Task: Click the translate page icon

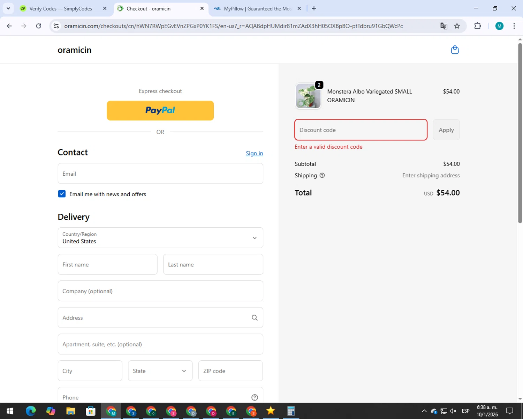Action: (444, 26)
